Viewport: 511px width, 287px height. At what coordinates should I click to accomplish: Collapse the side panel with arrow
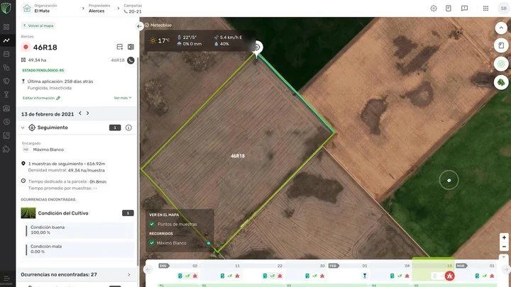click(139, 26)
